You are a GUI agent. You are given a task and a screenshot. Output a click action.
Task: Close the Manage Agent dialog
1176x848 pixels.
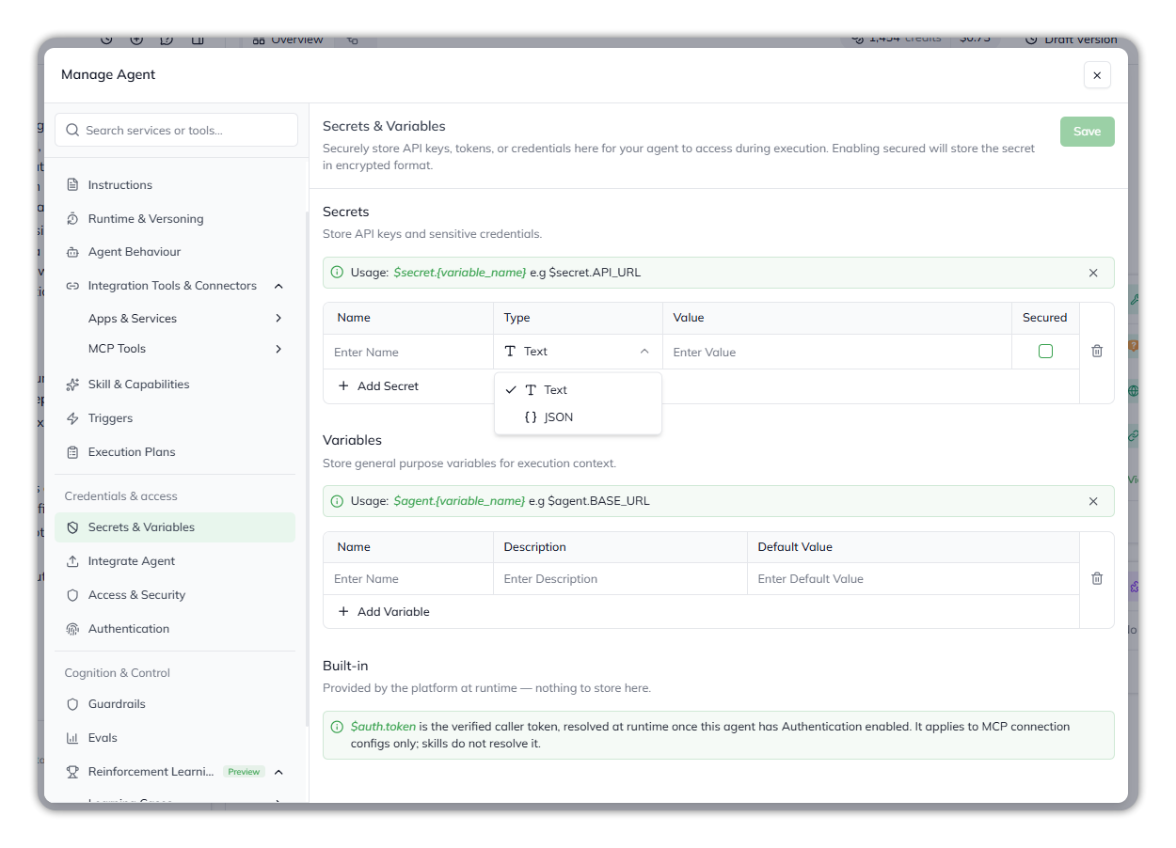1097,75
